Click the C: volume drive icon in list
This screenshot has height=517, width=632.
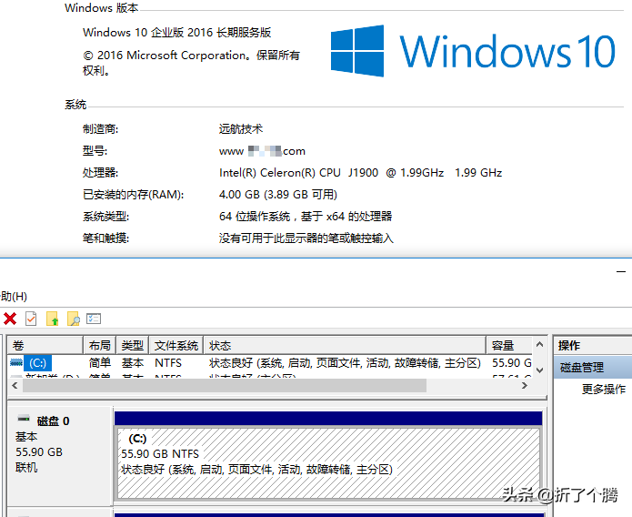coord(16,362)
